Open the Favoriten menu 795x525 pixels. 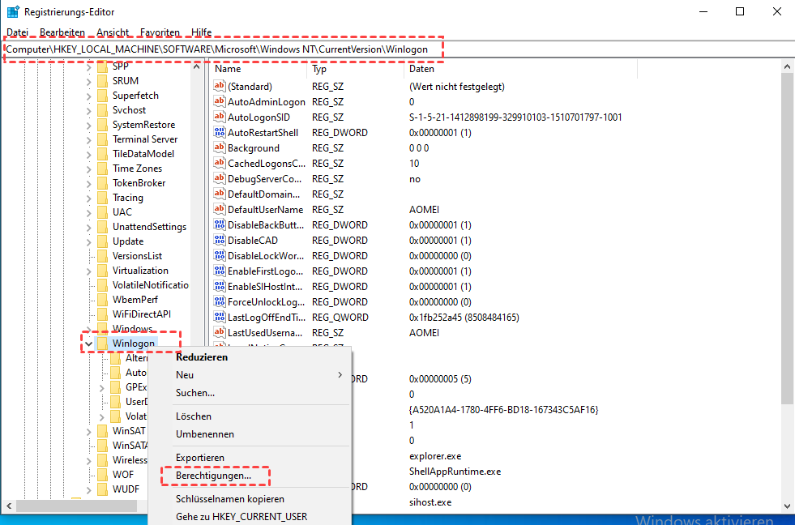tap(160, 32)
